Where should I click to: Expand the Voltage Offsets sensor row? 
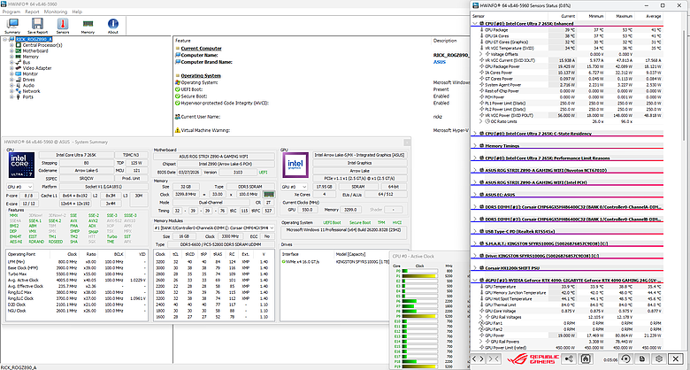tap(481, 54)
